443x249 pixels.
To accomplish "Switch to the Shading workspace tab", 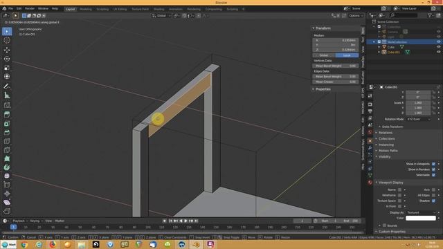I will tap(159, 9).
